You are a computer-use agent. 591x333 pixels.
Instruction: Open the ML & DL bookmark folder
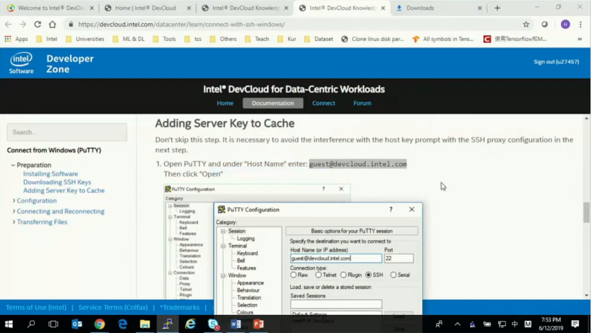(x=129, y=39)
